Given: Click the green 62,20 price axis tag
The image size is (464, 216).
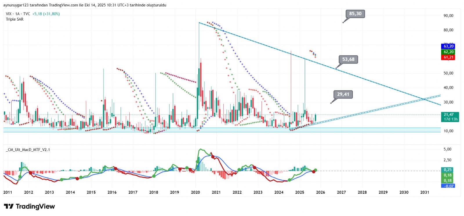Looking at the screenshot, I should click(448, 52).
